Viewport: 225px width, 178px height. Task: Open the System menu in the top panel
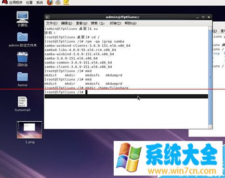coord(40,2)
